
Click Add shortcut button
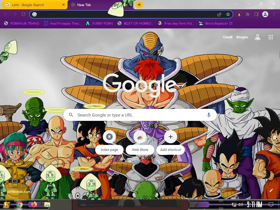point(171,143)
